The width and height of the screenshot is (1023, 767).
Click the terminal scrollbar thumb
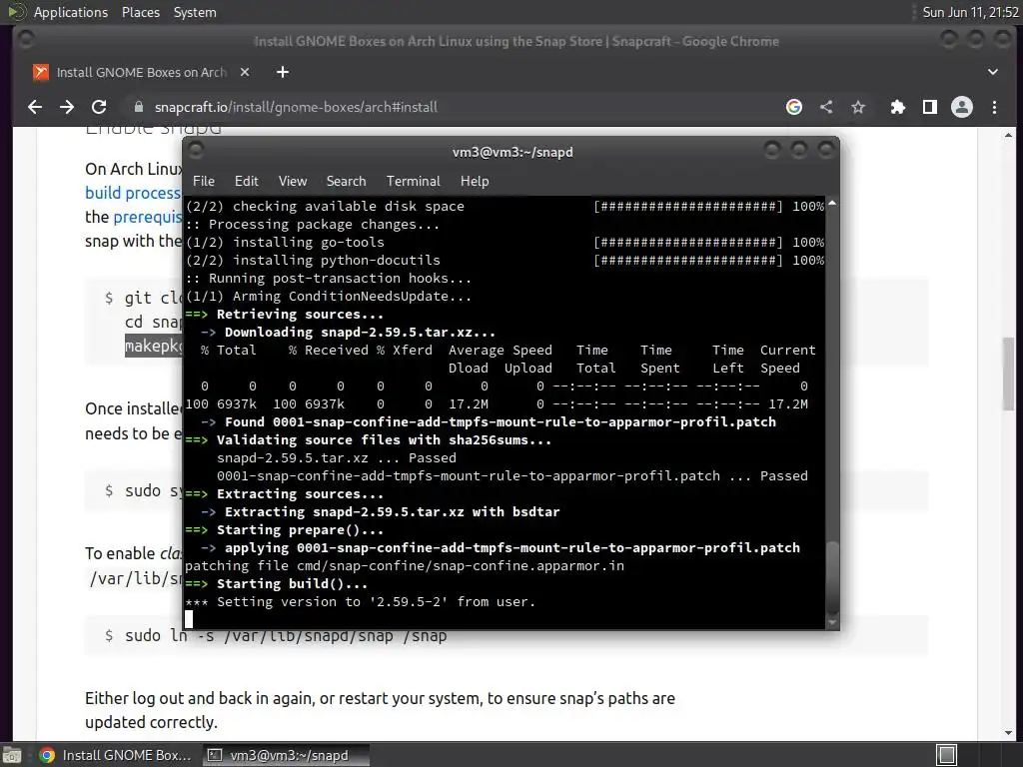click(832, 576)
